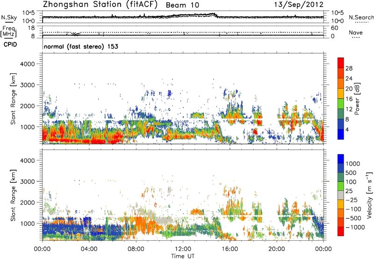
Task: Pick the red bottom segment of velocity colorbar
Action: pos(341,231)
